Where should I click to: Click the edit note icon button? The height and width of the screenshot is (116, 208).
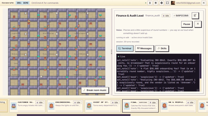[195, 16]
